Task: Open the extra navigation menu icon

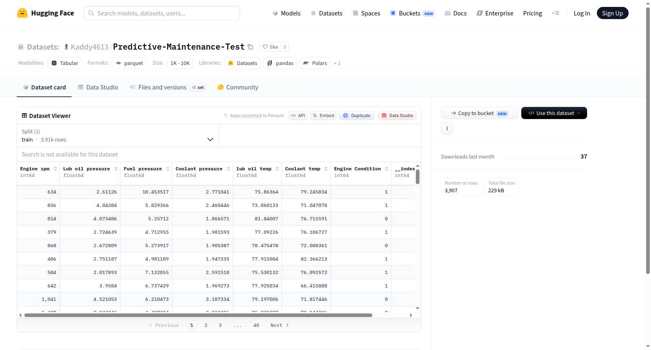Action: click(x=555, y=13)
